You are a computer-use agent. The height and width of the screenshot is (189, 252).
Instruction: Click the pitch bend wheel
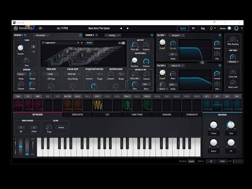[20, 146]
